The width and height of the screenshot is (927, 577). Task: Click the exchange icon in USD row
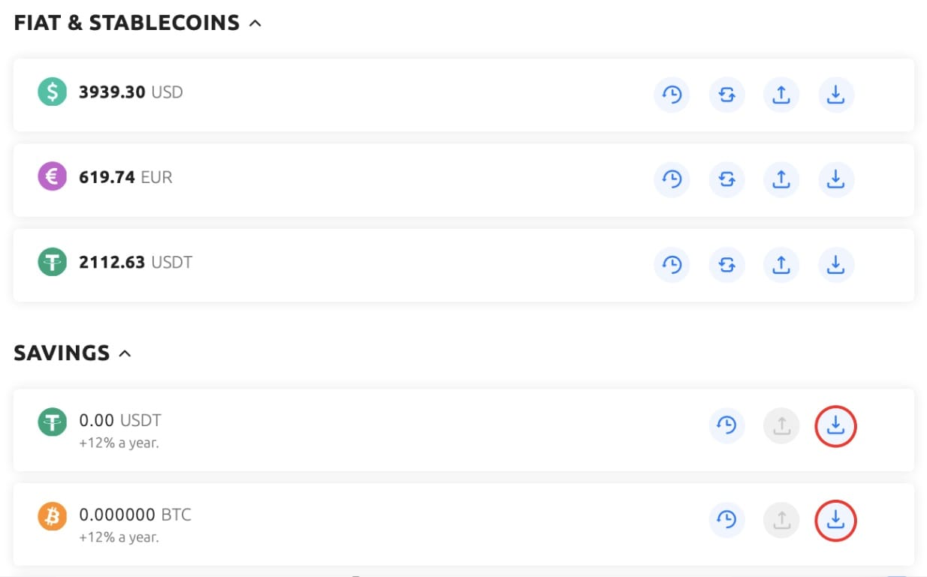click(726, 95)
